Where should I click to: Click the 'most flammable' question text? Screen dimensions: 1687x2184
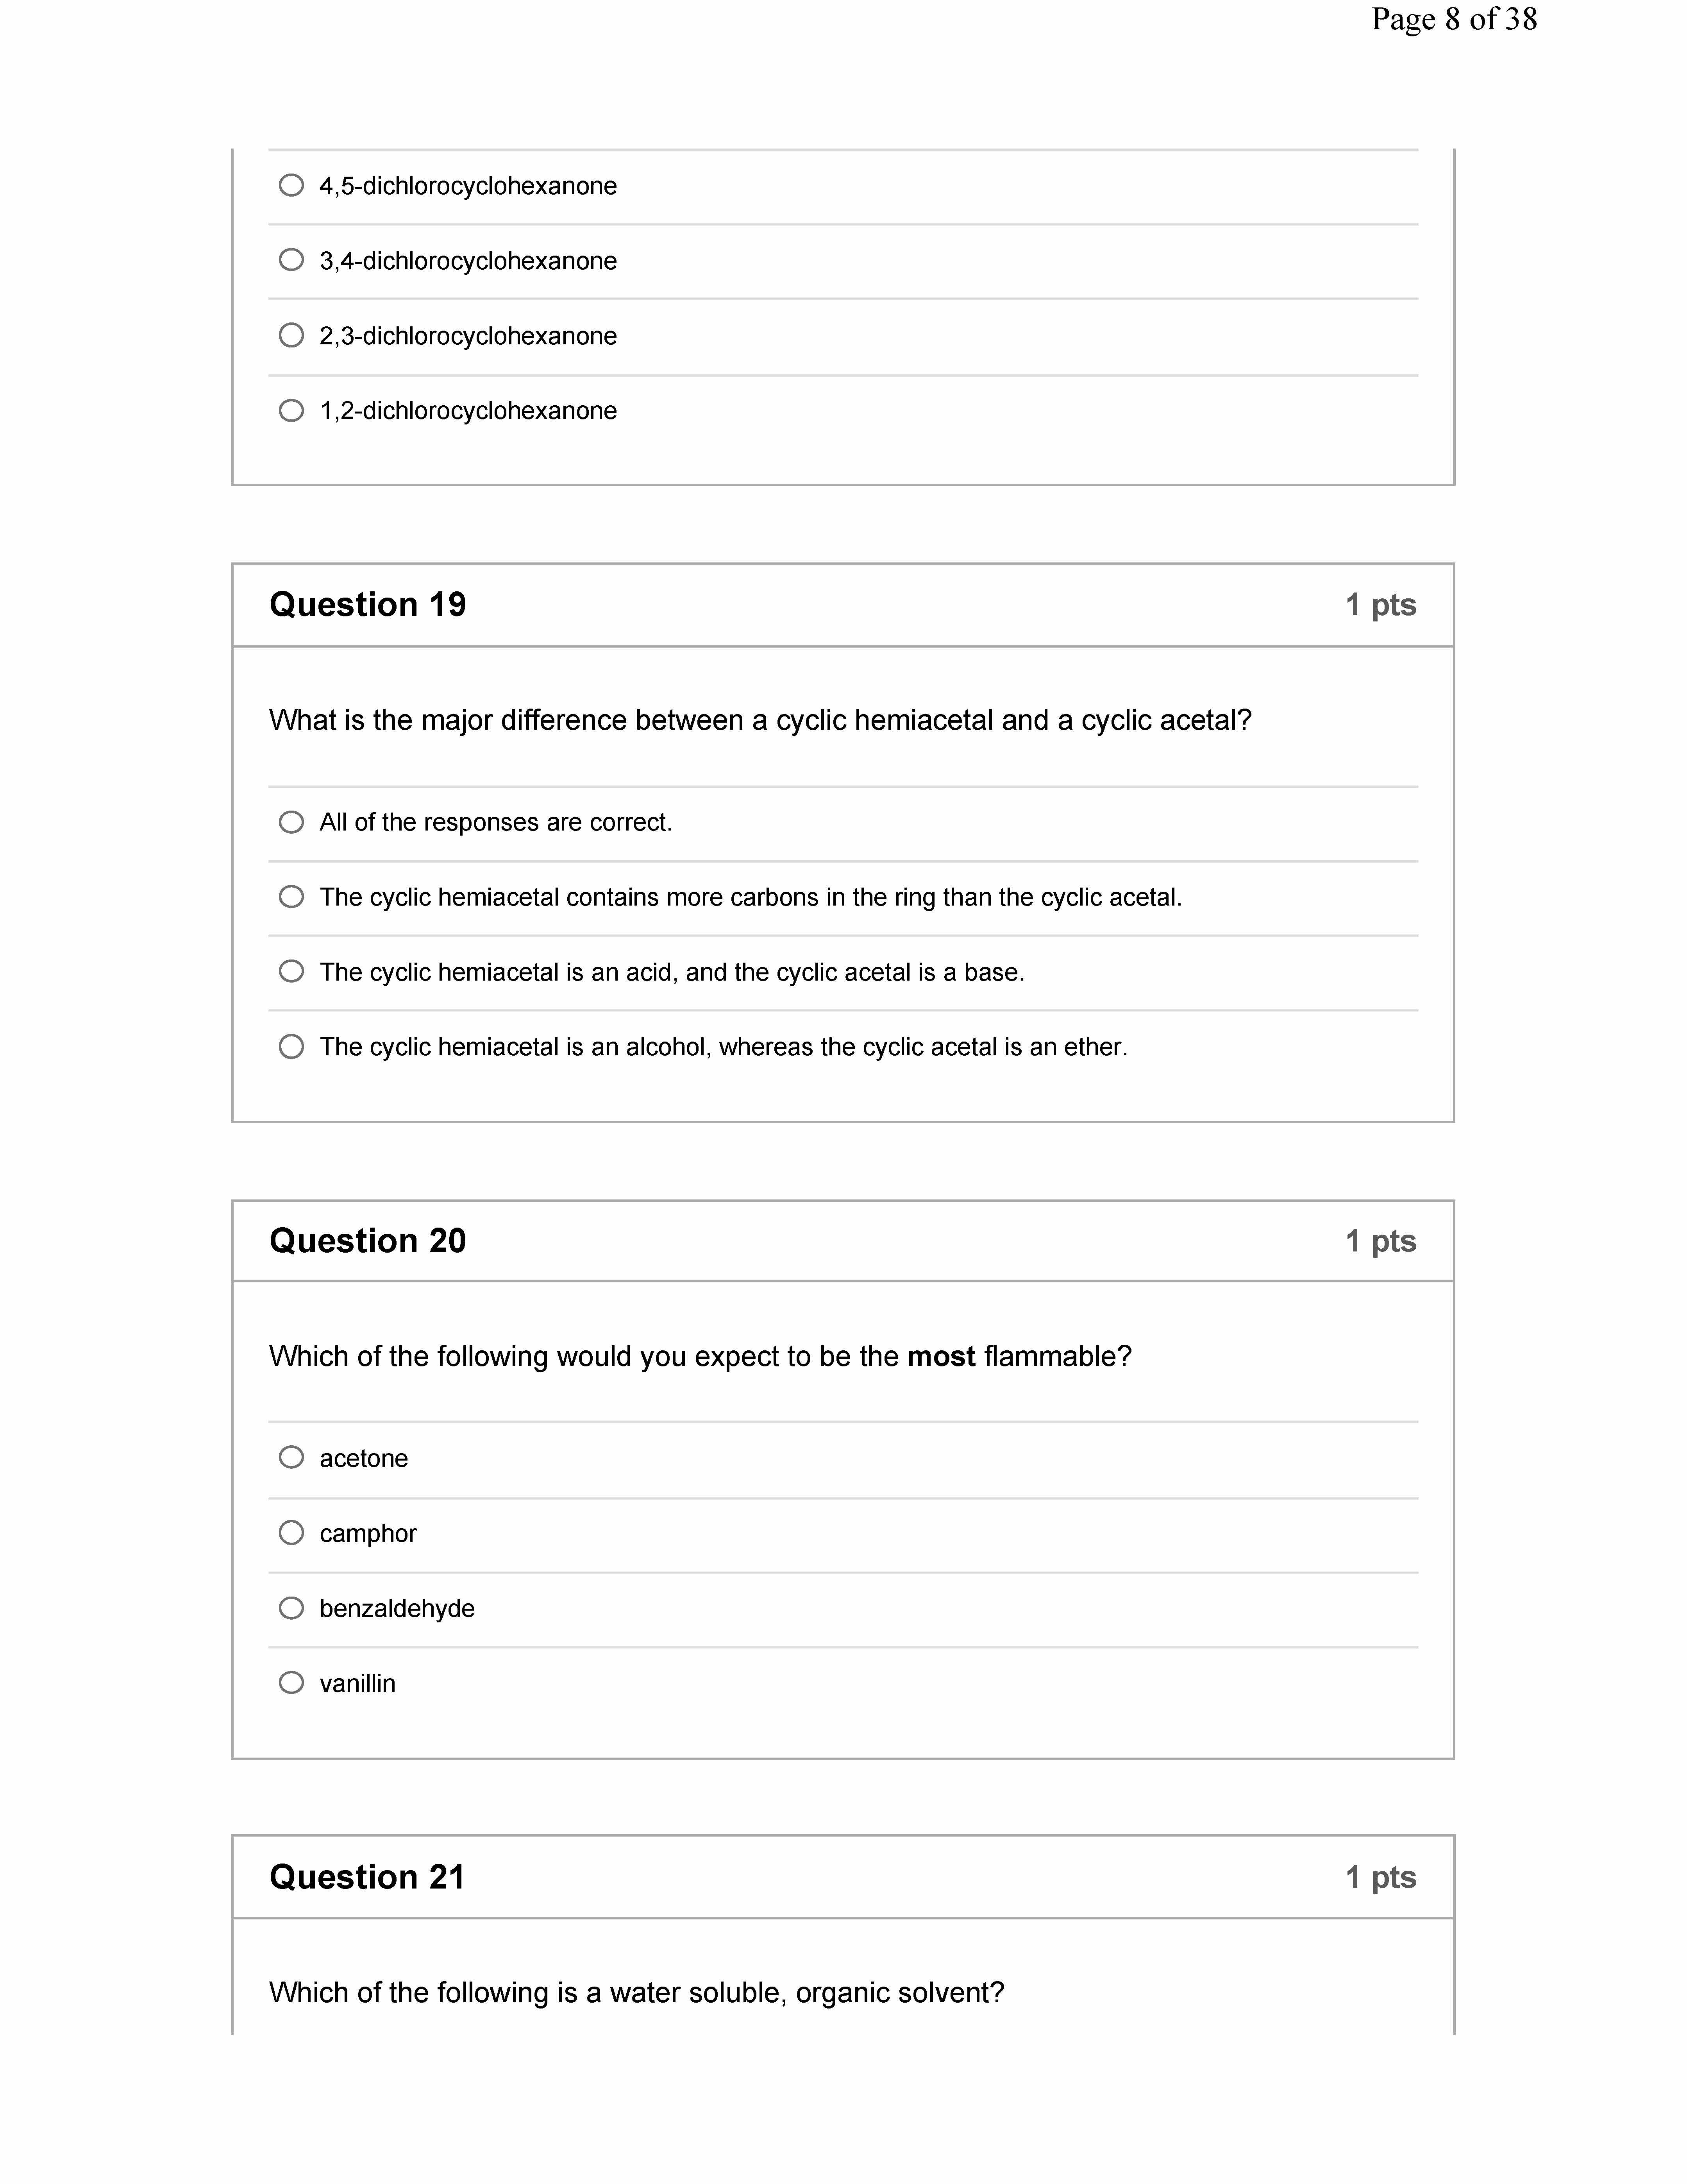click(x=700, y=1356)
